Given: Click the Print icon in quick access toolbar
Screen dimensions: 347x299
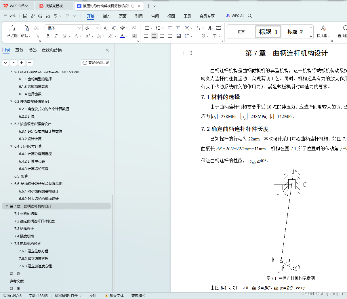Looking at the screenshot, I should 40,16.
